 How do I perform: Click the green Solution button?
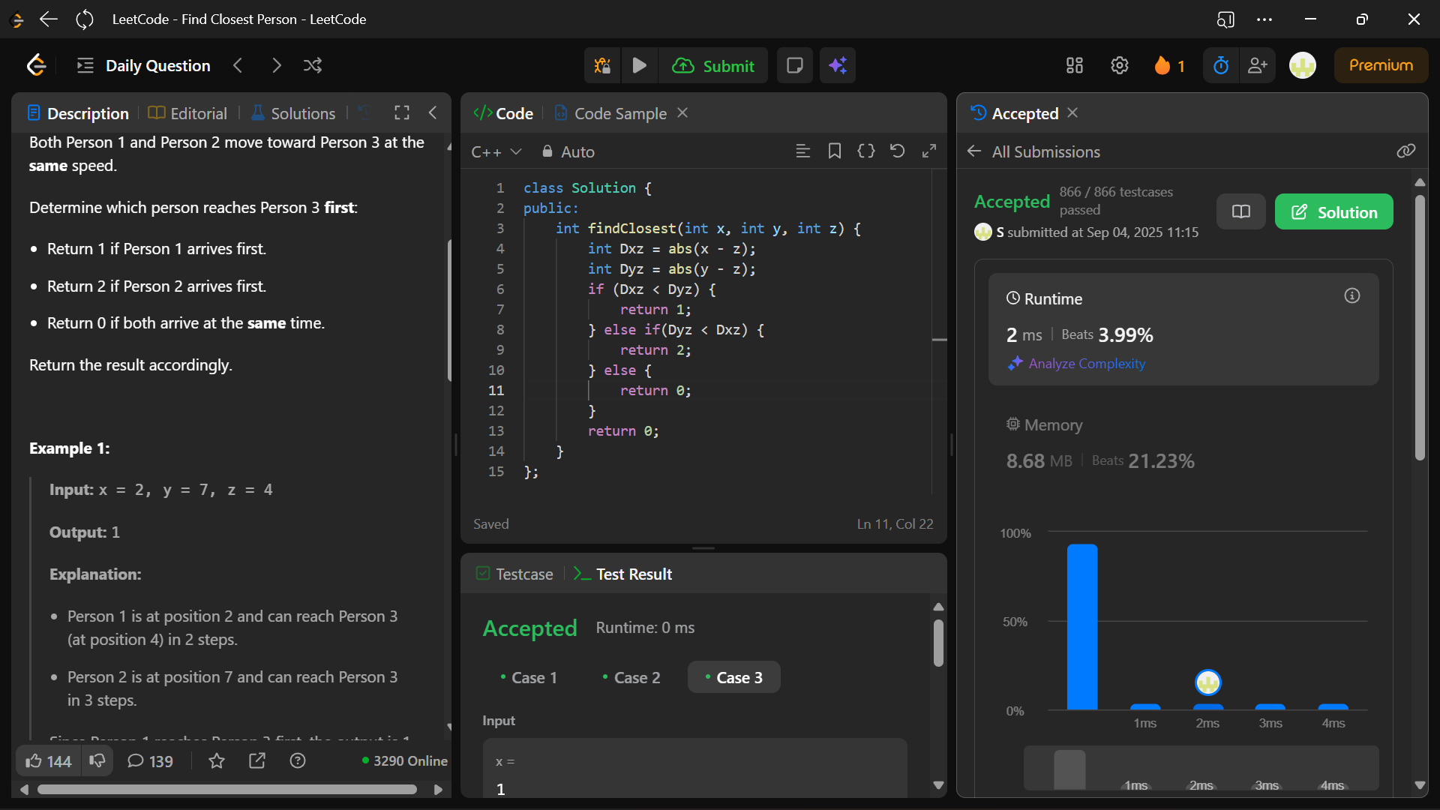click(x=1333, y=212)
